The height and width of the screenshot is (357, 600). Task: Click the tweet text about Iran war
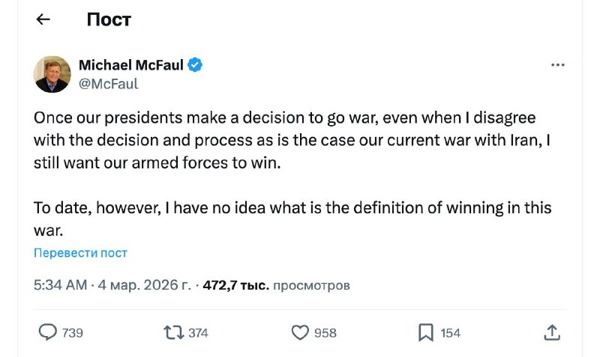pos(285,141)
